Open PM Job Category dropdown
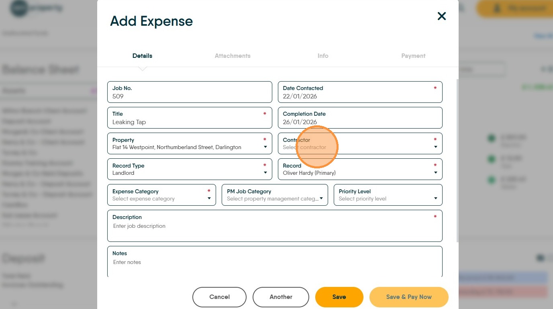Viewport: 553px width, 309px height. tap(274, 198)
